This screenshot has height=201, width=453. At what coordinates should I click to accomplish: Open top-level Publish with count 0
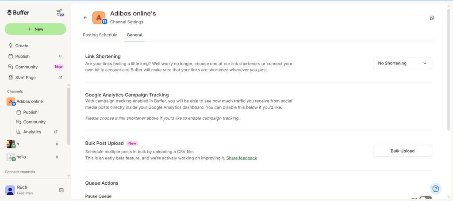pos(35,56)
